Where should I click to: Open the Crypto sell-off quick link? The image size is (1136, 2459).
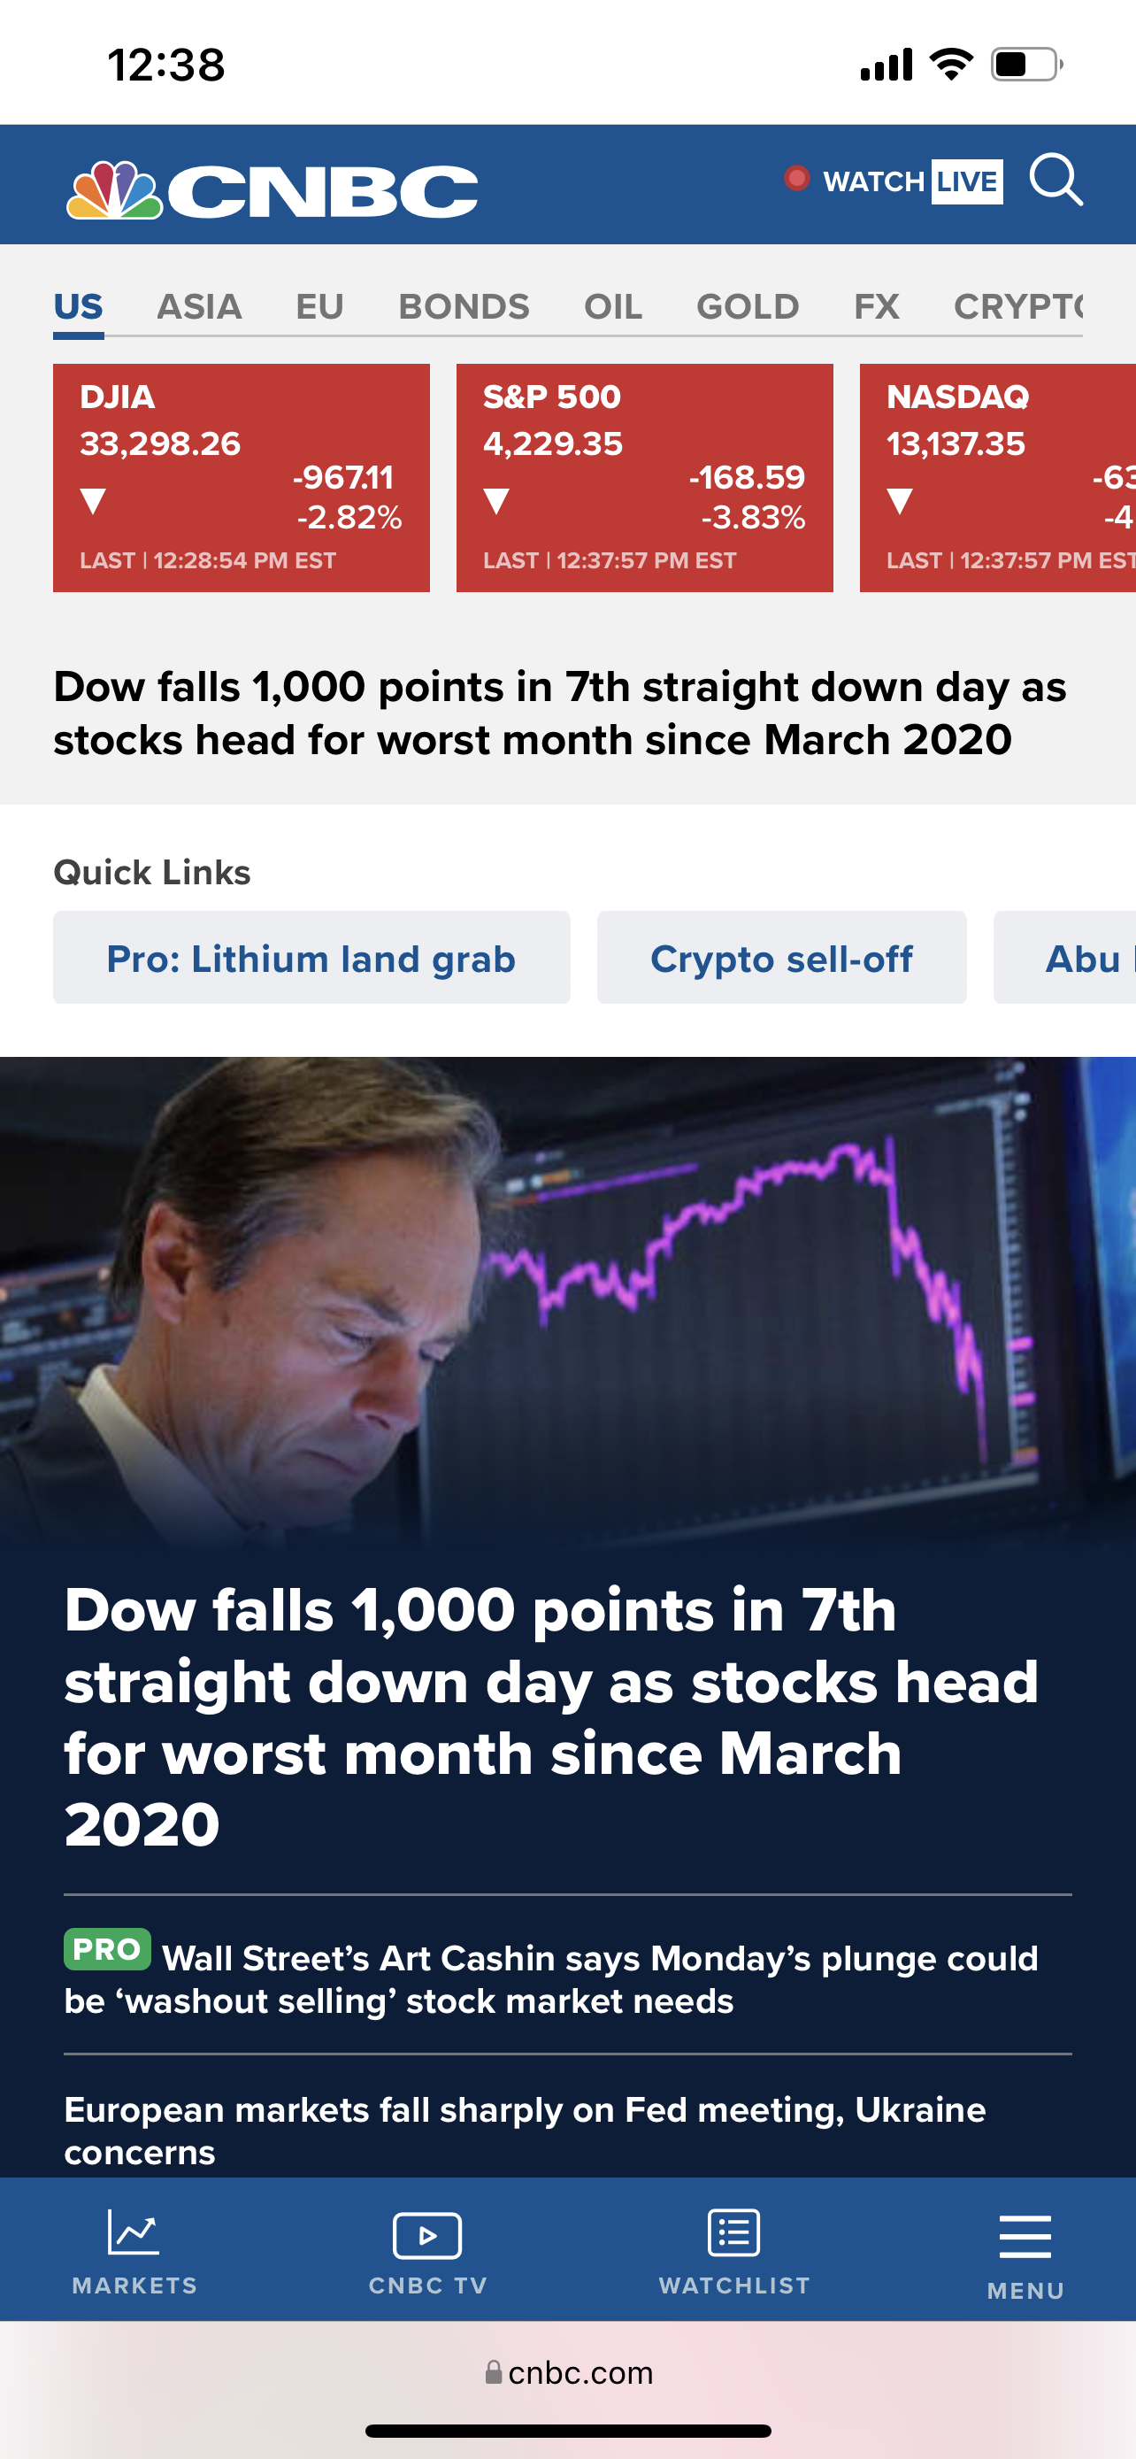781,958
